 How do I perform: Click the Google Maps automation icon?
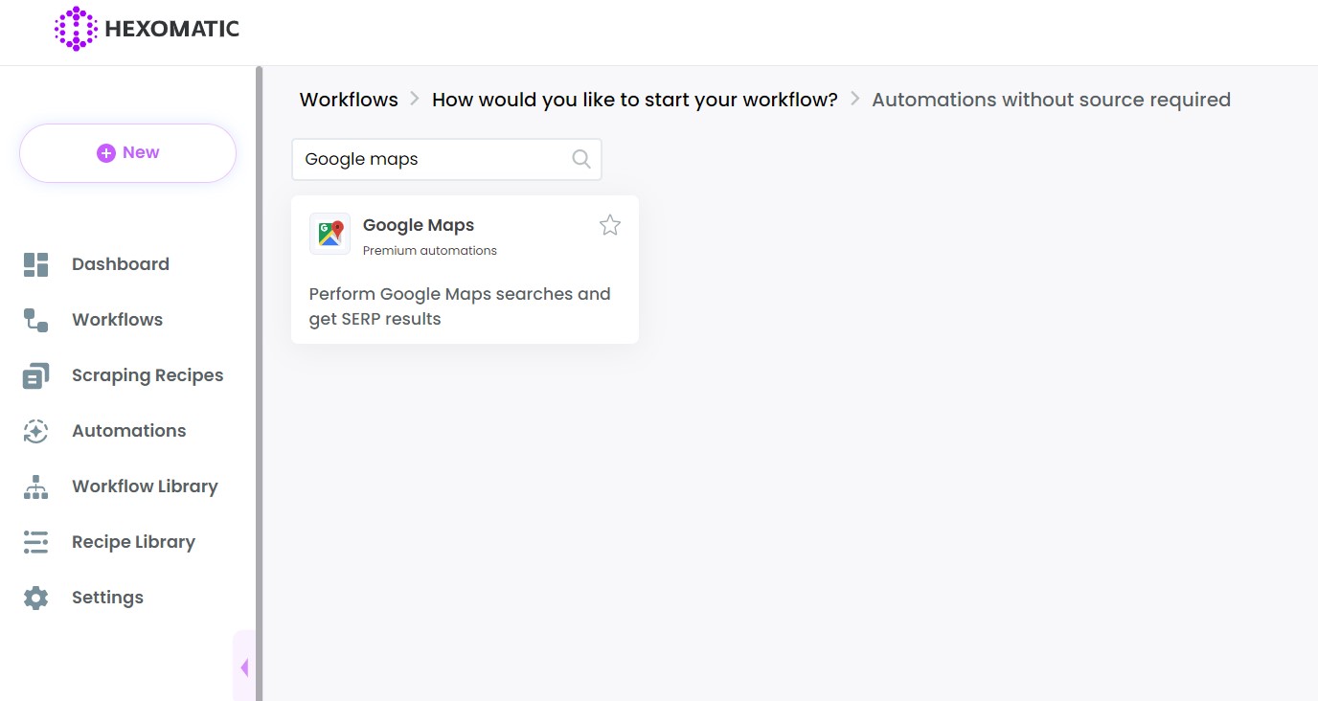pos(329,233)
